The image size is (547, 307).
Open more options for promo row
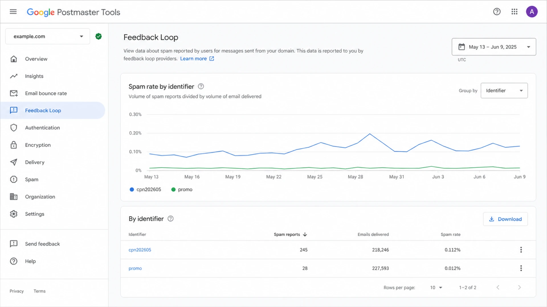pyautogui.click(x=521, y=268)
